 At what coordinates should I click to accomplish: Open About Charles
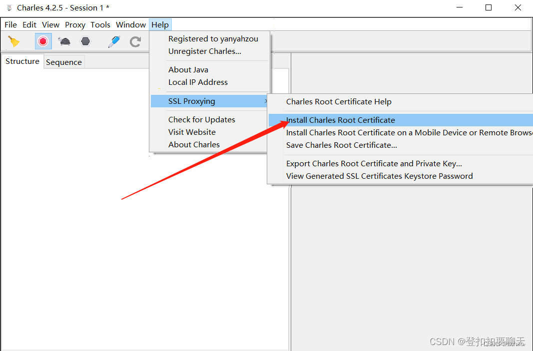coord(210,145)
